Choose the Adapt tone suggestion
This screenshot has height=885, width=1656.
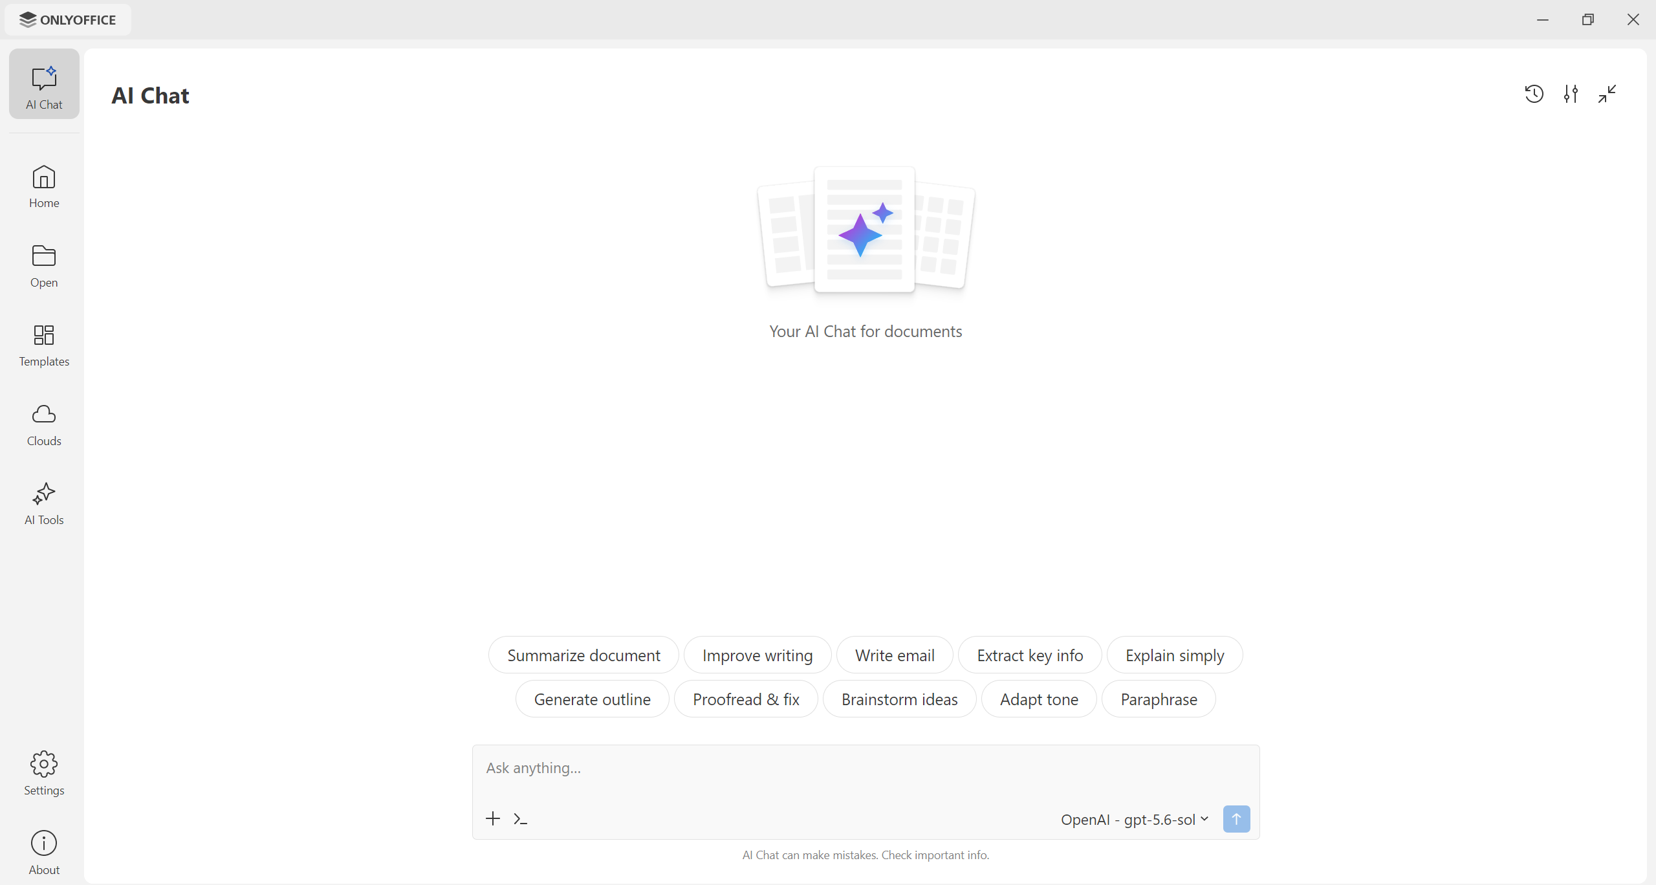click(x=1039, y=699)
